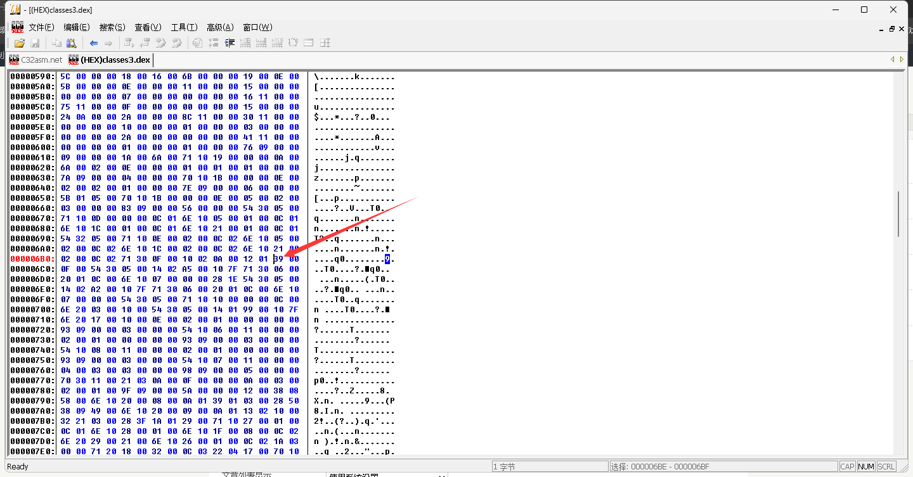Screen dimensions: 913x477
Task: Open the 搜索(S) menu
Action: pyautogui.click(x=112, y=27)
